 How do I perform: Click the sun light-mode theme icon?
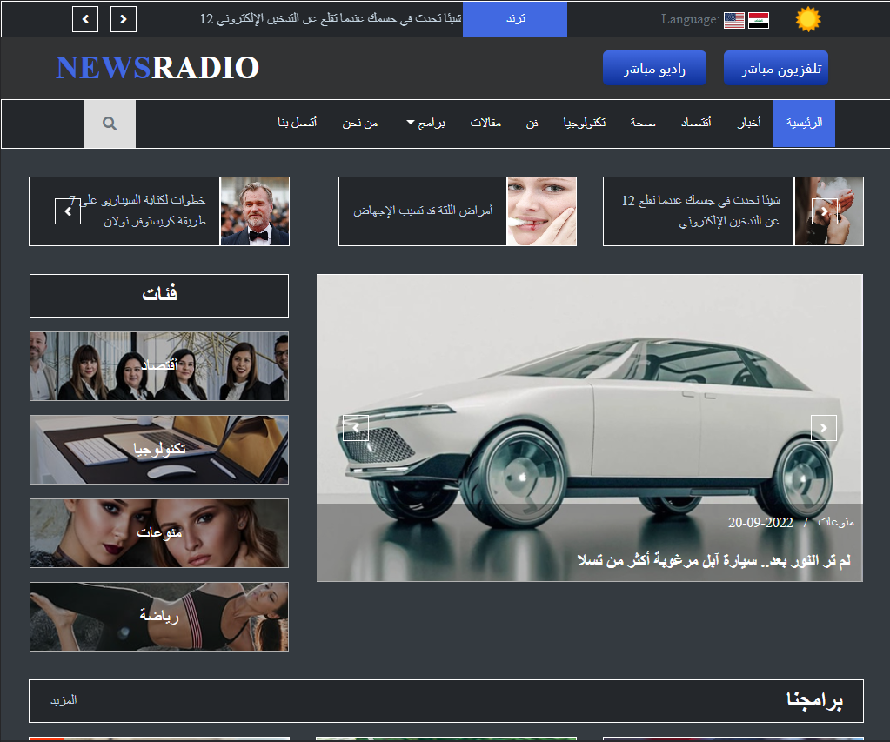(807, 19)
